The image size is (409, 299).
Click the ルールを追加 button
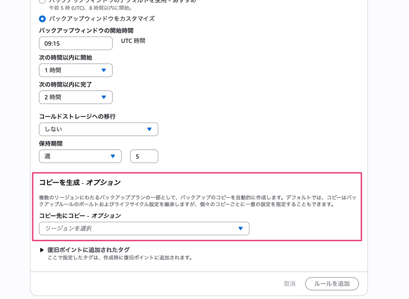[332, 284]
